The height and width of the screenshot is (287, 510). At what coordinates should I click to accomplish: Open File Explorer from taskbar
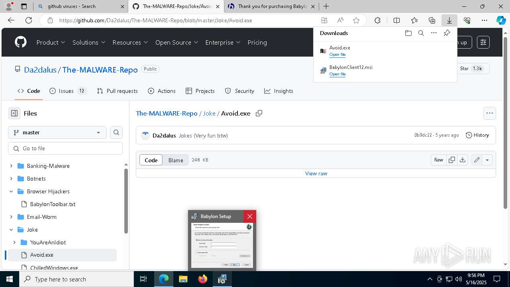pyautogui.click(x=183, y=279)
